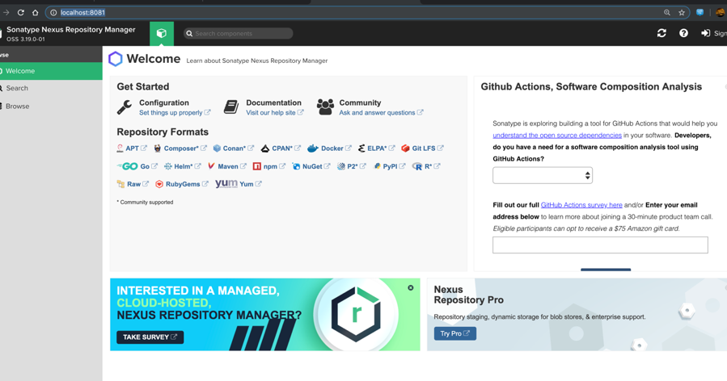Go to browser home page
Image resolution: width=727 pixels, height=381 pixels.
tap(36, 12)
